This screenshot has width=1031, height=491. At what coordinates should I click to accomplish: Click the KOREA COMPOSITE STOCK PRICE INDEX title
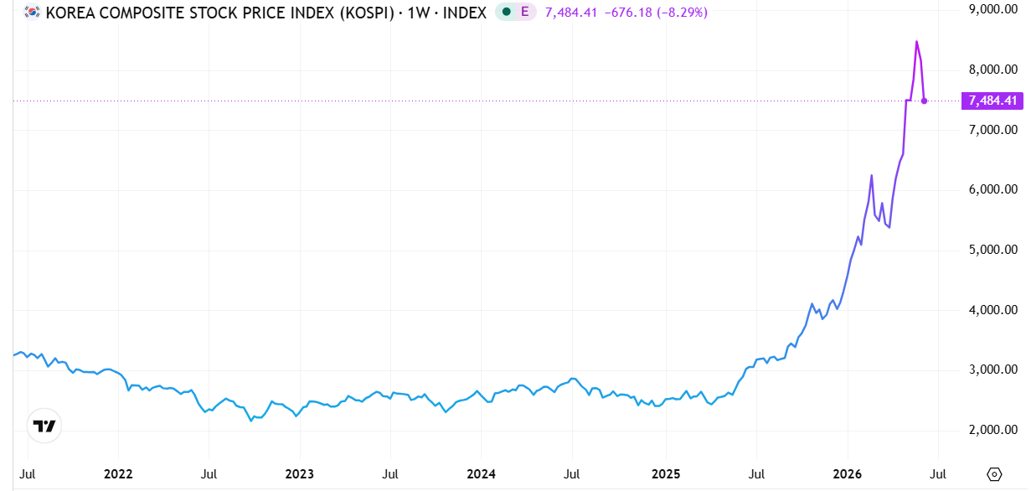(219, 13)
